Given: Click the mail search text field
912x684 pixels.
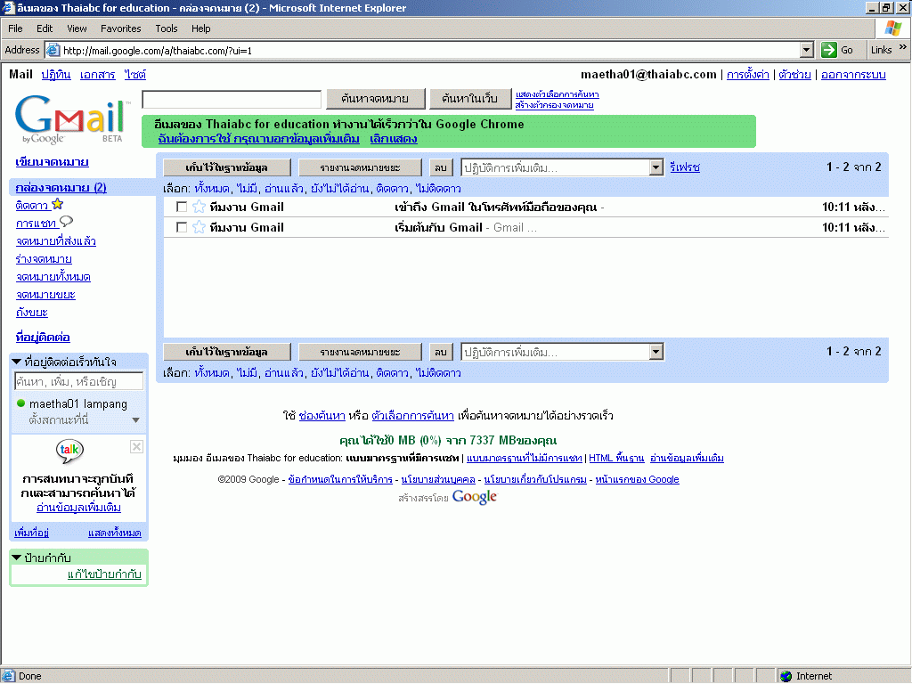Looking at the screenshot, I should (232, 99).
